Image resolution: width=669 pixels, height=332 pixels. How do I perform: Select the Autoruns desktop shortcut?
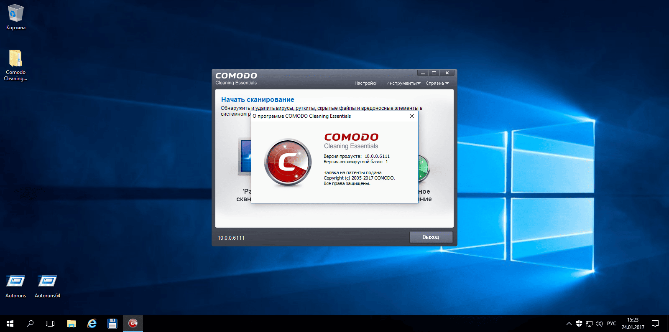click(16, 286)
